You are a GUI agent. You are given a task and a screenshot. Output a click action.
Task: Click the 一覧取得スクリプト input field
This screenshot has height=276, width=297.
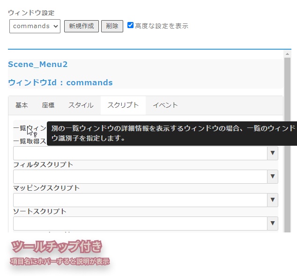tap(140, 153)
